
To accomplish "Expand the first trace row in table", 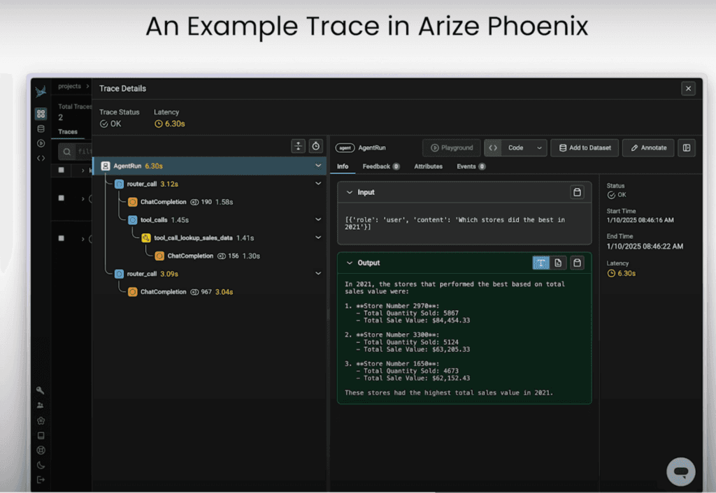I will (83, 198).
